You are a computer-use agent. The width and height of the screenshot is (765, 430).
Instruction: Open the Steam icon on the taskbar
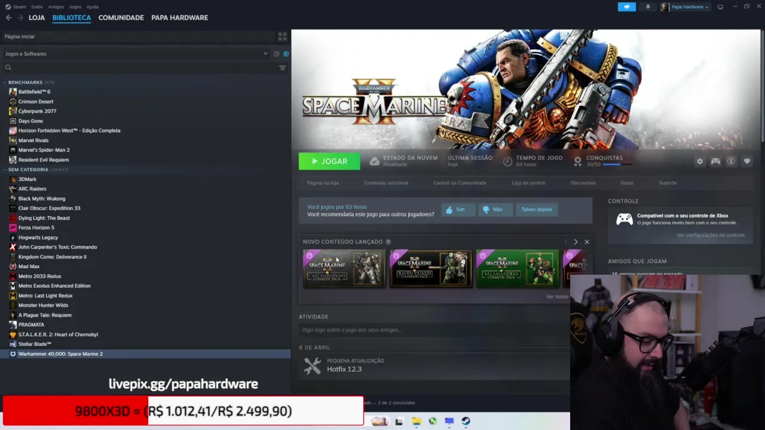[x=466, y=421]
